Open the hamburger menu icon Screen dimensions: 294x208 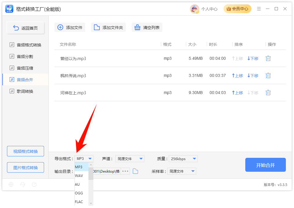[259, 9]
